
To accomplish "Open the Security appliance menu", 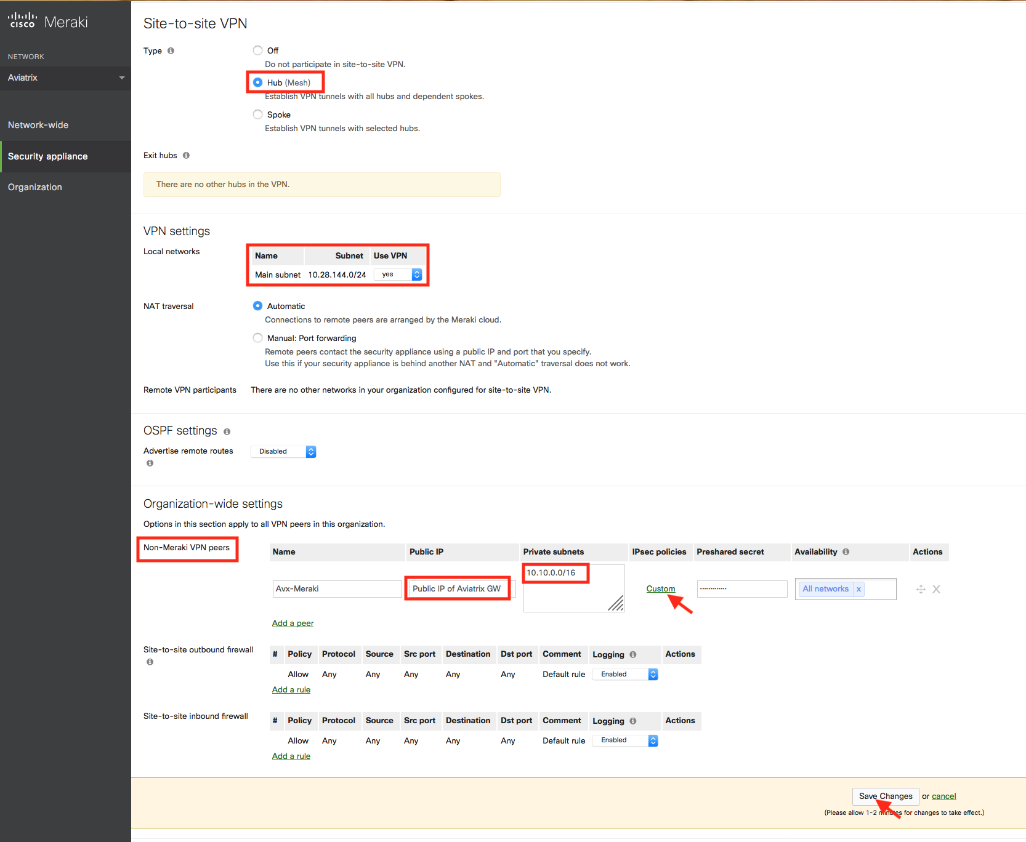I will [x=48, y=156].
